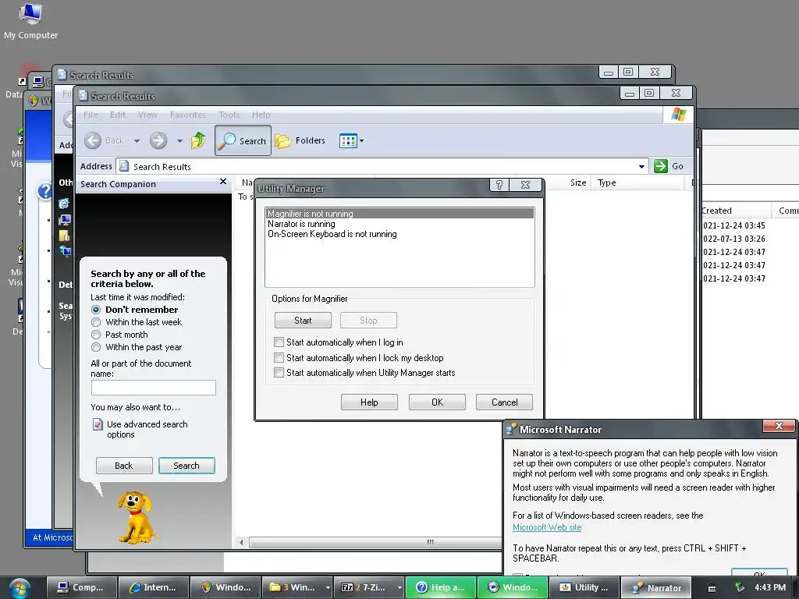Switch to Help a... taskbar button
This screenshot has width=799, height=599.
click(x=441, y=587)
